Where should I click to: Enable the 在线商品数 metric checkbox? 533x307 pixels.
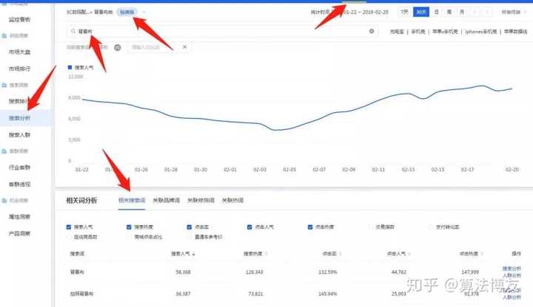(69, 237)
